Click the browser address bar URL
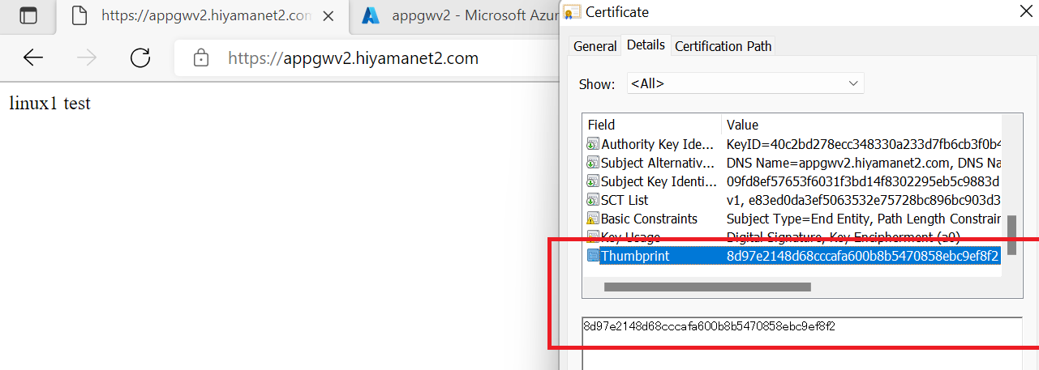 coord(353,58)
